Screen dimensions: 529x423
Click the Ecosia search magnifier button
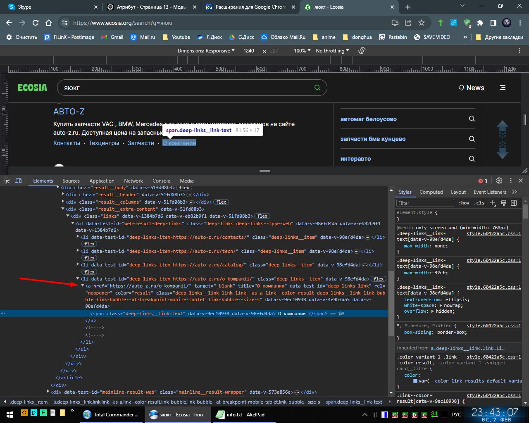click(x=317, y=88)
